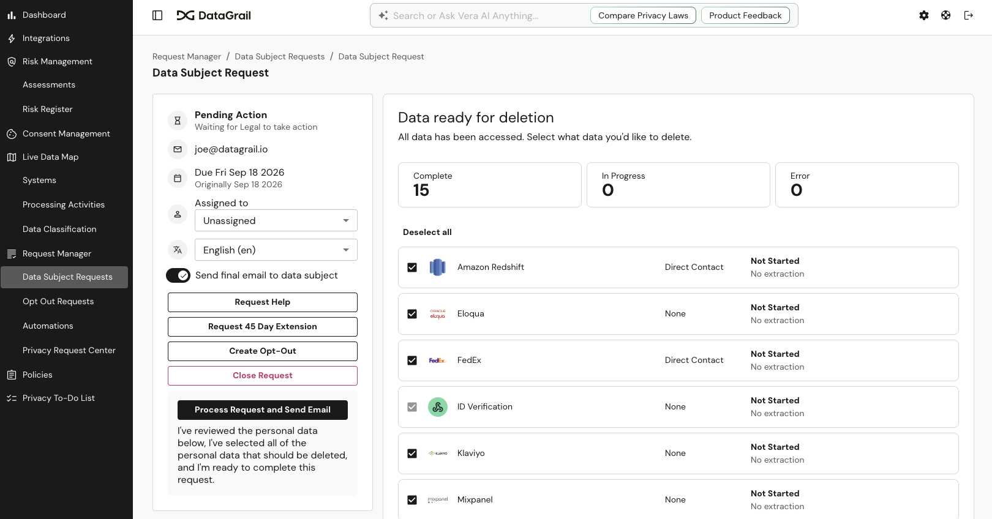Click the joe@datagrail.io email text
This screenshot has width=992, height=519.
click(x=231, y=149)
